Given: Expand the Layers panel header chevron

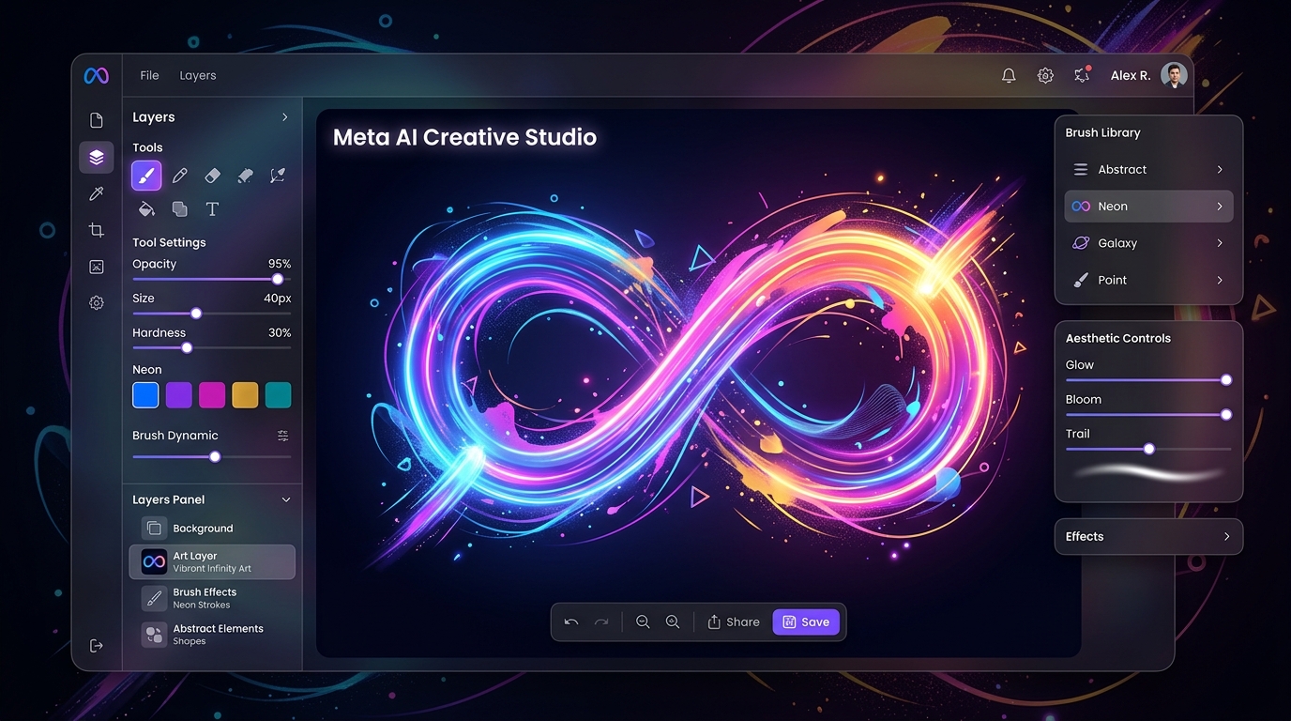Looking at the screenshot, I should [x=285, y=117].
